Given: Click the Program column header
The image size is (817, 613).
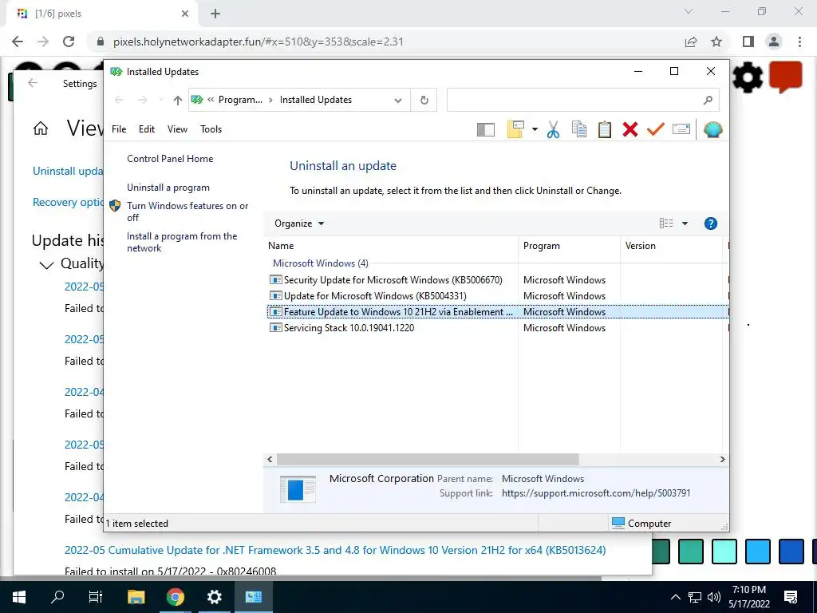Looking at the screenshot, I should pyautogui.click(x=569, y=246).
